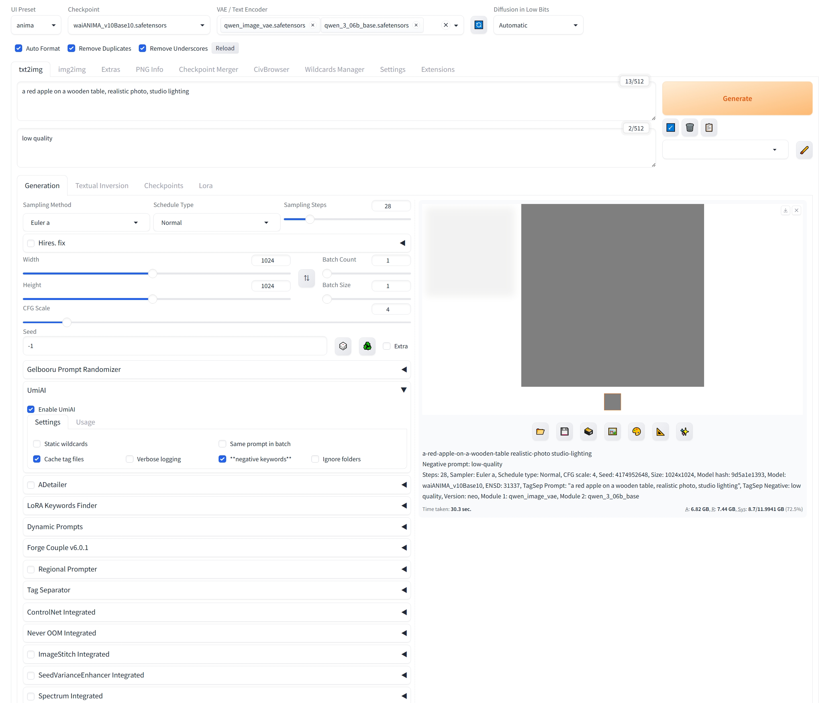Adjust the Sampling Steps slider
The height and width of the screenshot is (703, 821).
pyautogui.click(x=347, y=219)
